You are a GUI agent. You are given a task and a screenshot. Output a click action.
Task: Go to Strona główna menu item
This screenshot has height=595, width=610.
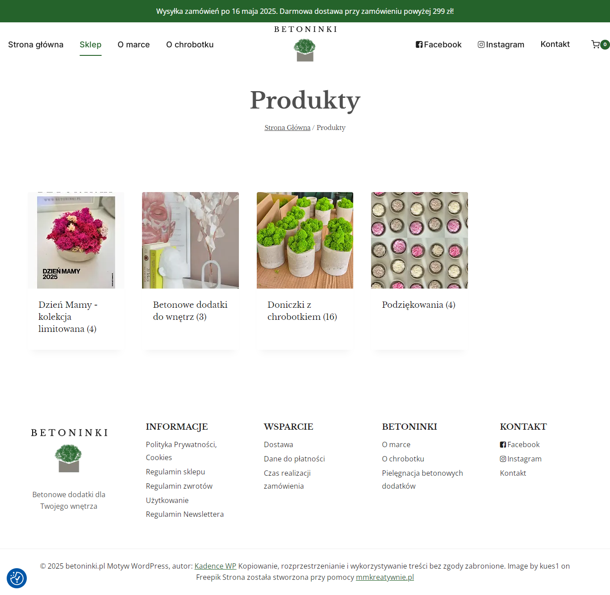point(36,45)
